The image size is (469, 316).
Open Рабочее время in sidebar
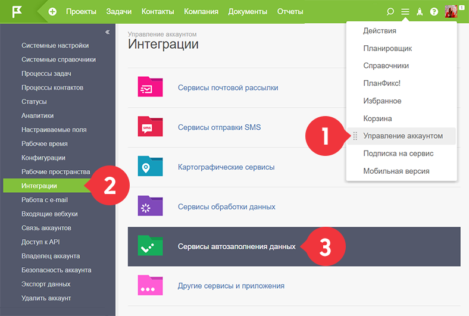pyautogui.click(x=45, y=144)
